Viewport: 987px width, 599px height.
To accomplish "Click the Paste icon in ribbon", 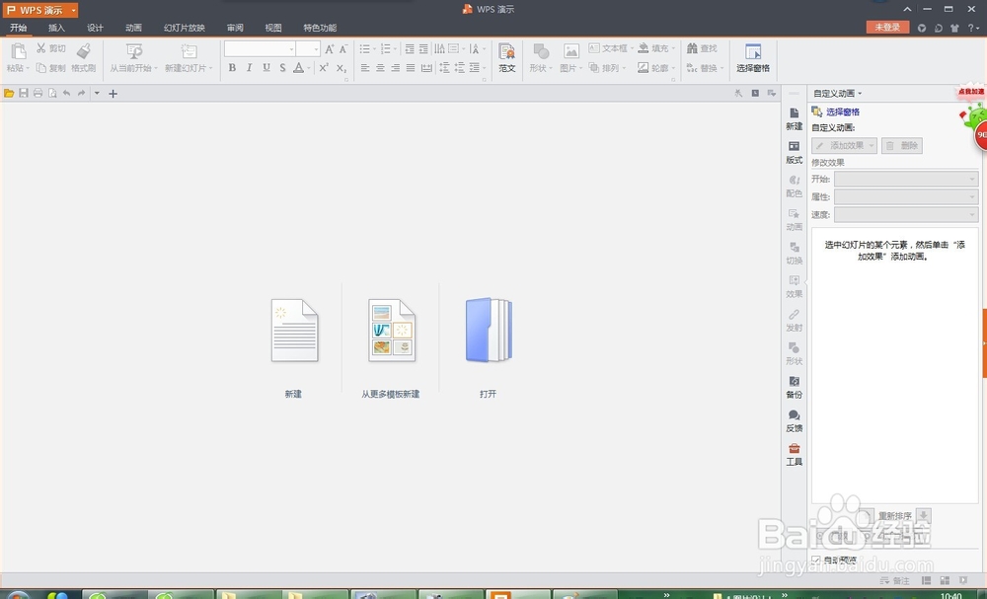I will coord(18,51).
